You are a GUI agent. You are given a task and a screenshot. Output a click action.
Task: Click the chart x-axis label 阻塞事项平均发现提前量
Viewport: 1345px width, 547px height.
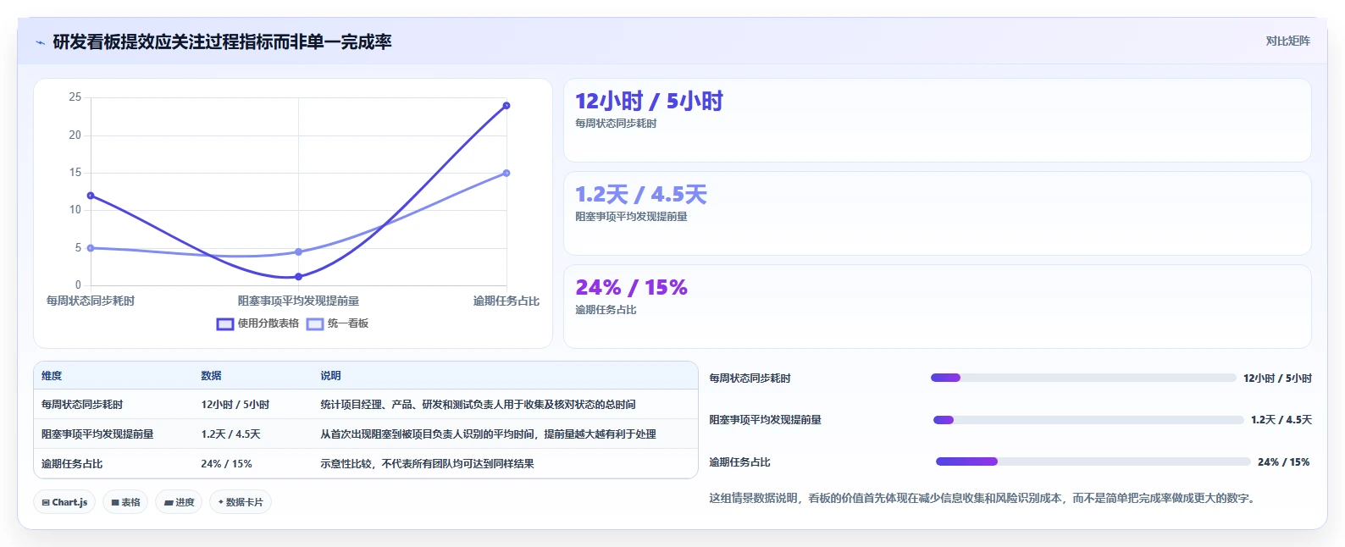298,301
